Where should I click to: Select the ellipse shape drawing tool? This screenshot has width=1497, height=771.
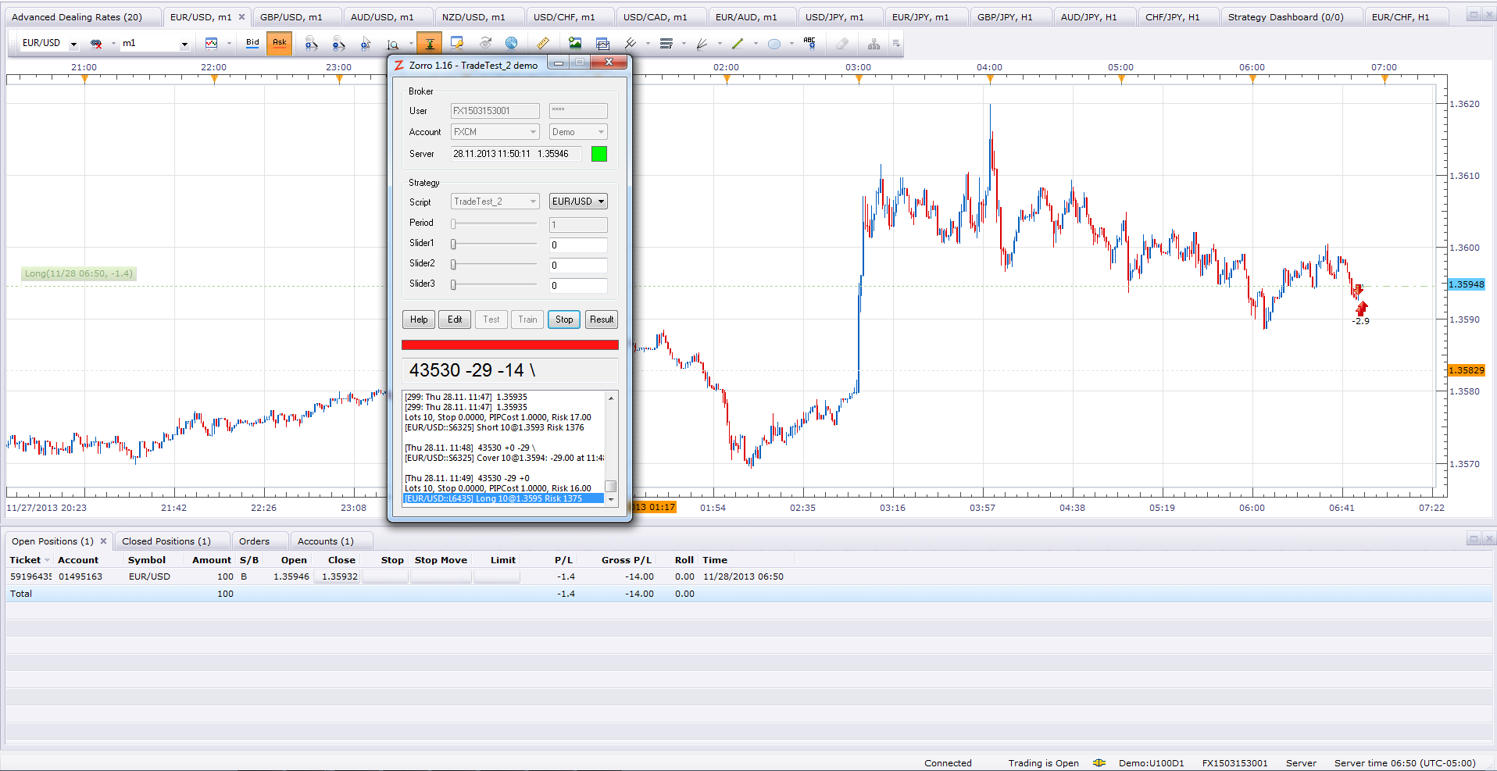(x=774, y=44)
